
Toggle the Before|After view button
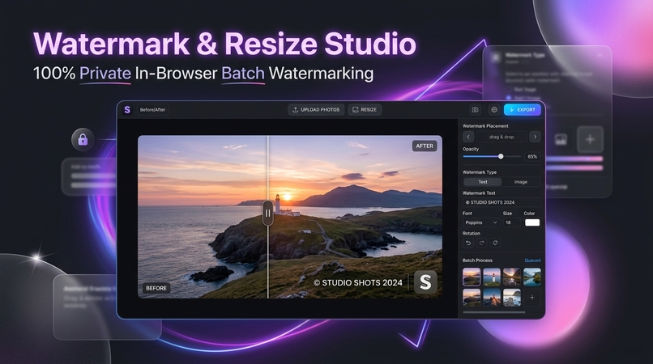pos(152,110)
